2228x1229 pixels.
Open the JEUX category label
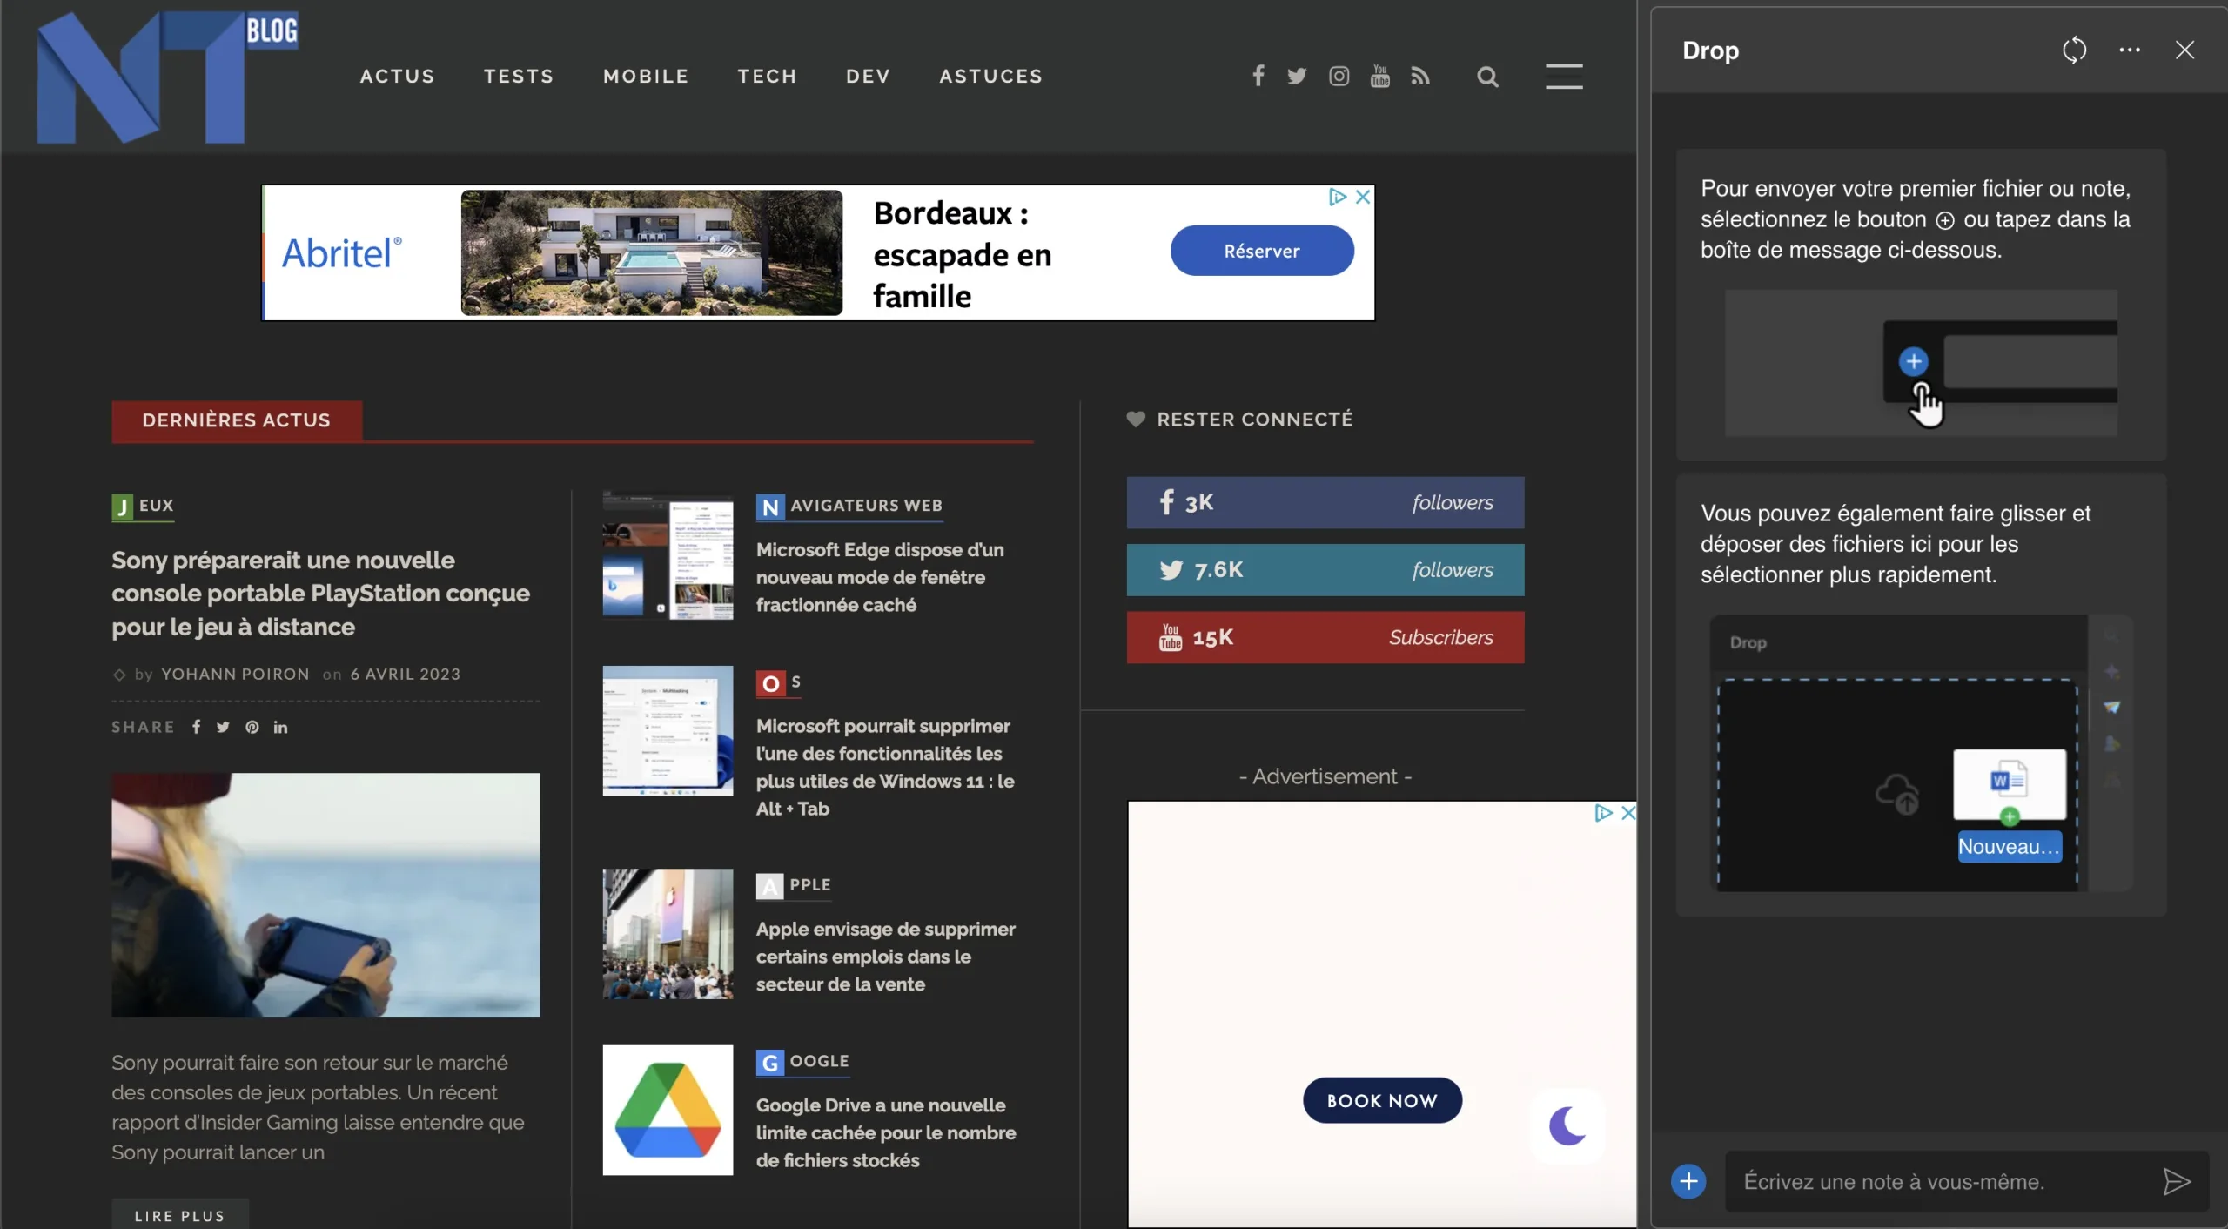pyautogui.click(x=143, y=506)
